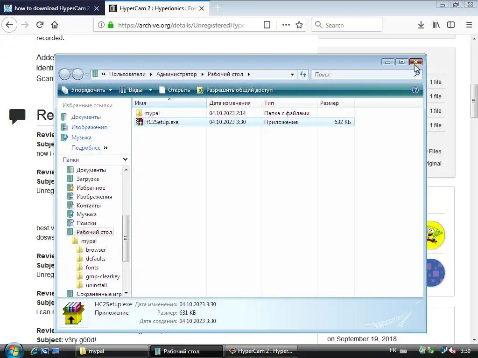Viewport: 478px width, 358px height.
Task: Toggle reader view icon in address bar
Action: tap(267, 25)
